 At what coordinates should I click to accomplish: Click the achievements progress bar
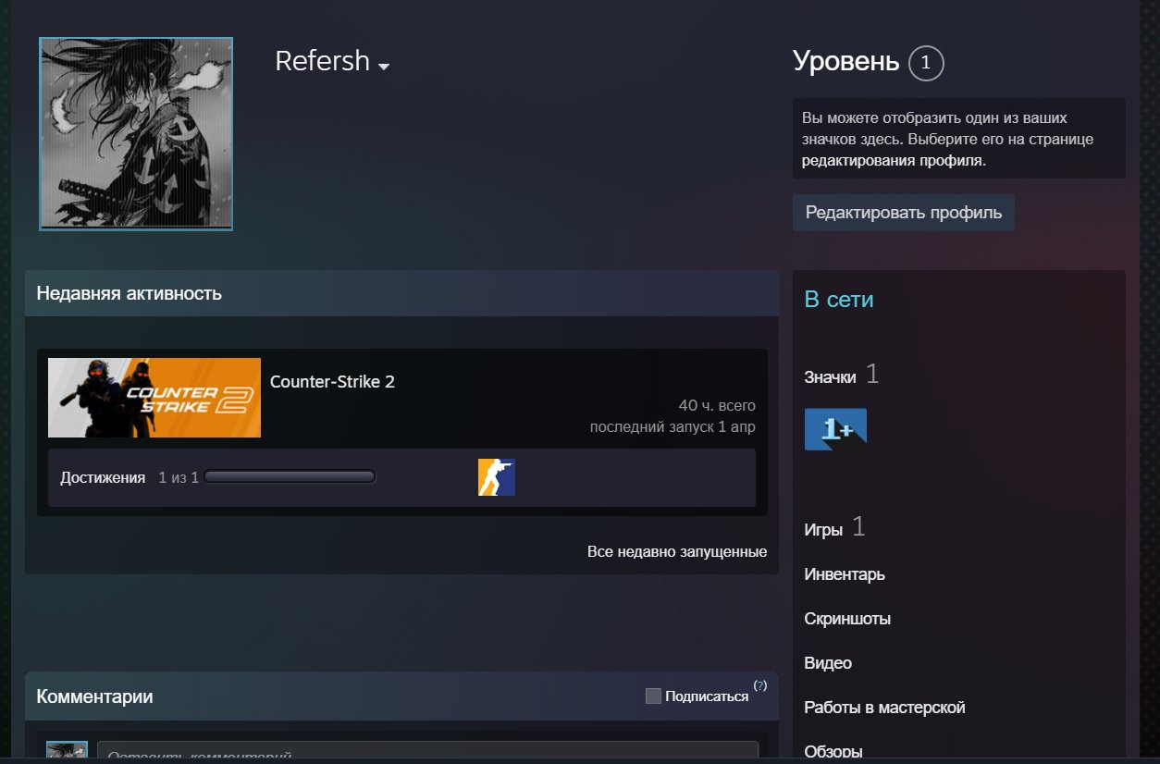coord(290,477)
